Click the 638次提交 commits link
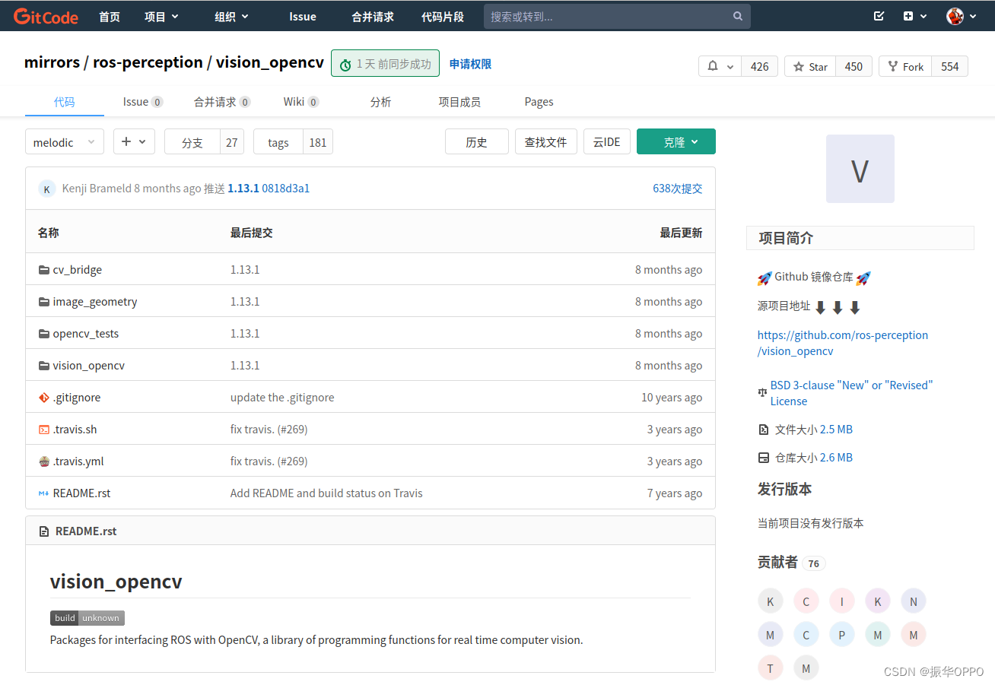Screen dimensions: 995x685 tap(678, 189)
